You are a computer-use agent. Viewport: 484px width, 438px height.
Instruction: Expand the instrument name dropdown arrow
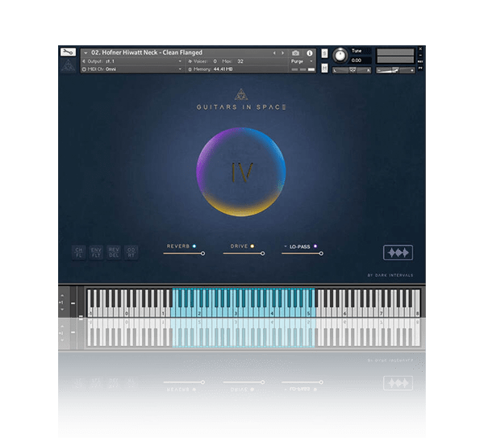pyautogui.click(x=86, y=53)
